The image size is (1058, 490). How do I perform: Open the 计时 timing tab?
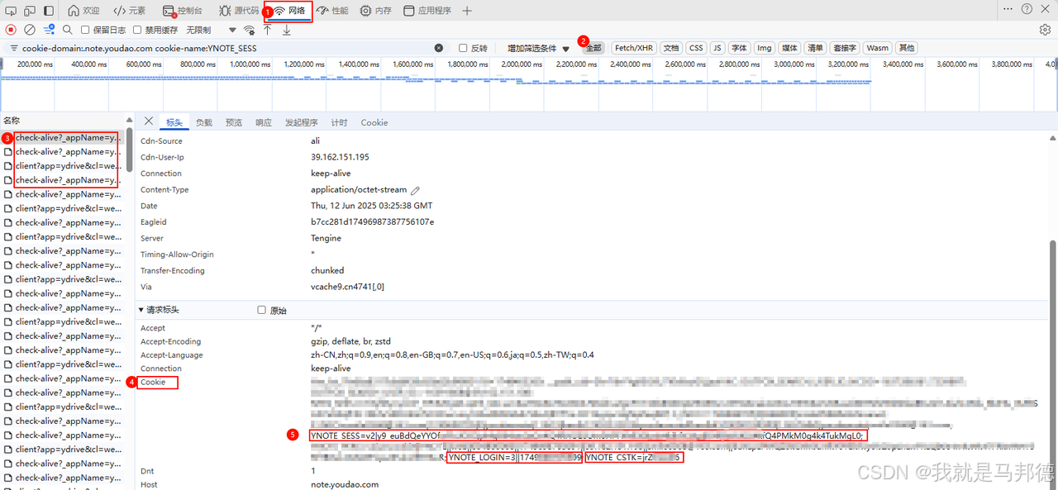[340, 122]
